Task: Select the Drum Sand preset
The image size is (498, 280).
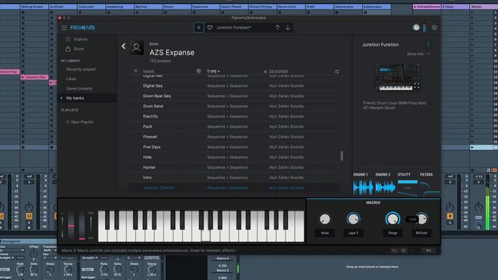Action: [x=235, y=106]
